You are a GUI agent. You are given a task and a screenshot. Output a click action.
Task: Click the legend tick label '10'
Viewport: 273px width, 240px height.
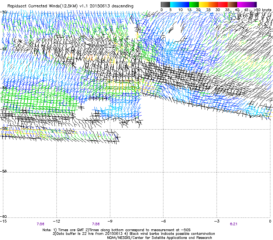click(180, 10)
